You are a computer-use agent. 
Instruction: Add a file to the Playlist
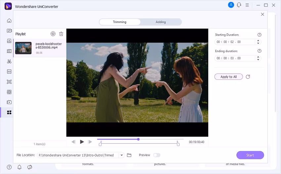coord(53,34)
